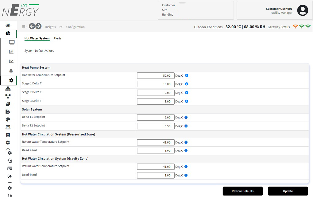Screen dimensions: 313x197
Task: Select the highlighted Configuration gear icon
Action: (11, 80)
